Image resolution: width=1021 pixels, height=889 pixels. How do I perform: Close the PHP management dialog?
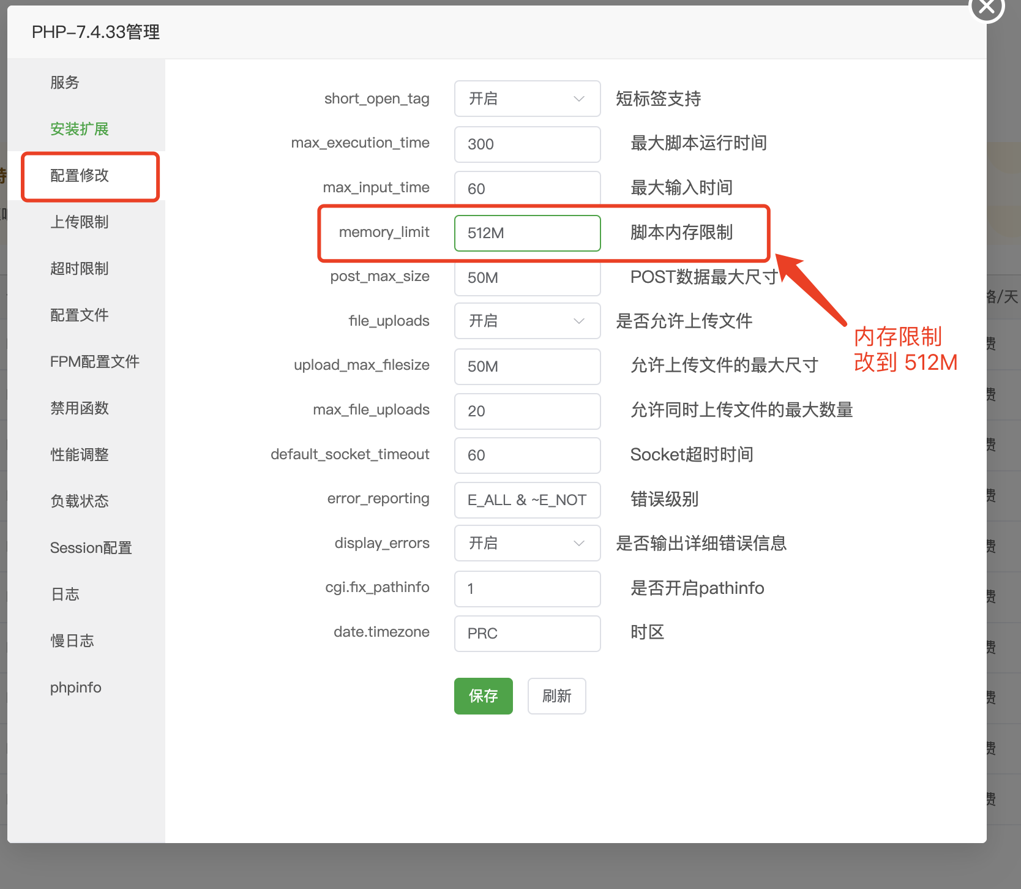pos(986,6)
